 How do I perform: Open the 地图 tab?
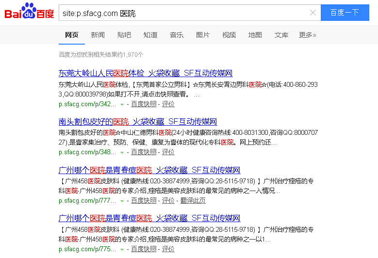click(255, 35)
